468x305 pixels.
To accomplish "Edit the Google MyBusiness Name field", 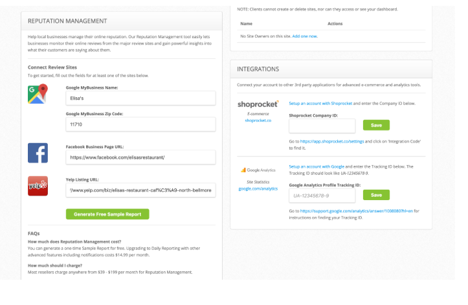I will [x=140, y=98].
